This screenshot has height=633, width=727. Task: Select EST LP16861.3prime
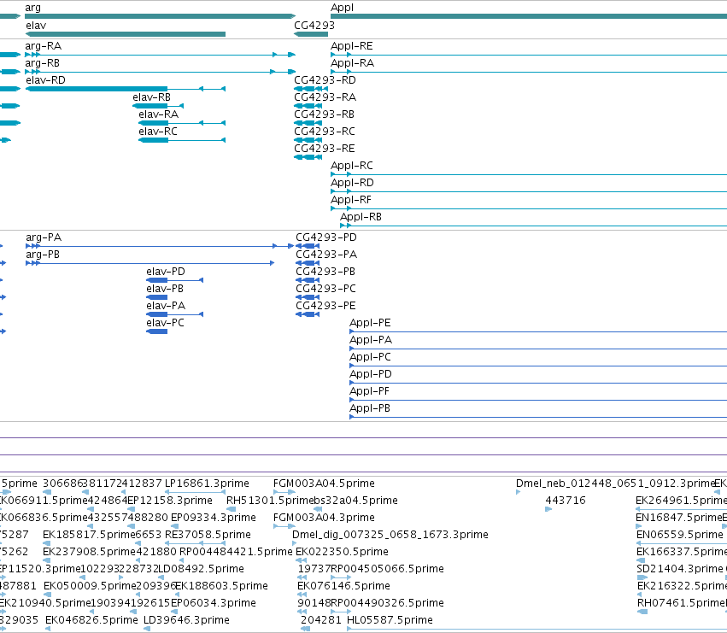coord(207,484)
